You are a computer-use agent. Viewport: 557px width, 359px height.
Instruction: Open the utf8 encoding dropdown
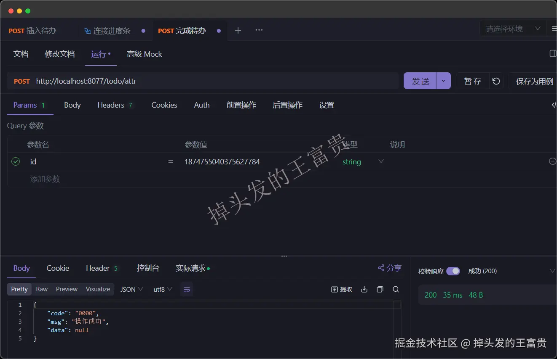(x=163, y=289)
